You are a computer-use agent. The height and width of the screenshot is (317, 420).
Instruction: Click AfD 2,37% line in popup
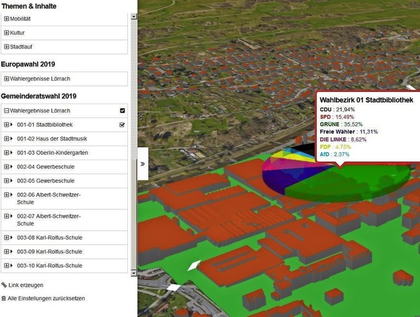pyautogui.click(x=335, y=154)
